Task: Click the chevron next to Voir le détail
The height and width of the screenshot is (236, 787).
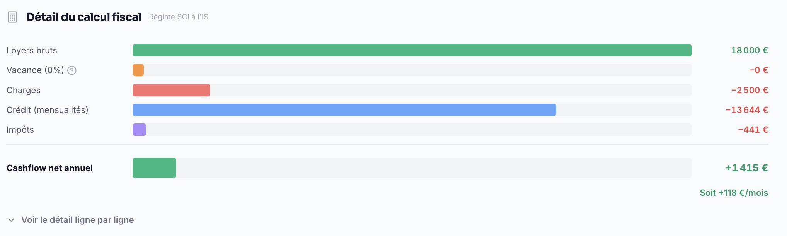Action: pyautogui.click(x=11, y=220)
